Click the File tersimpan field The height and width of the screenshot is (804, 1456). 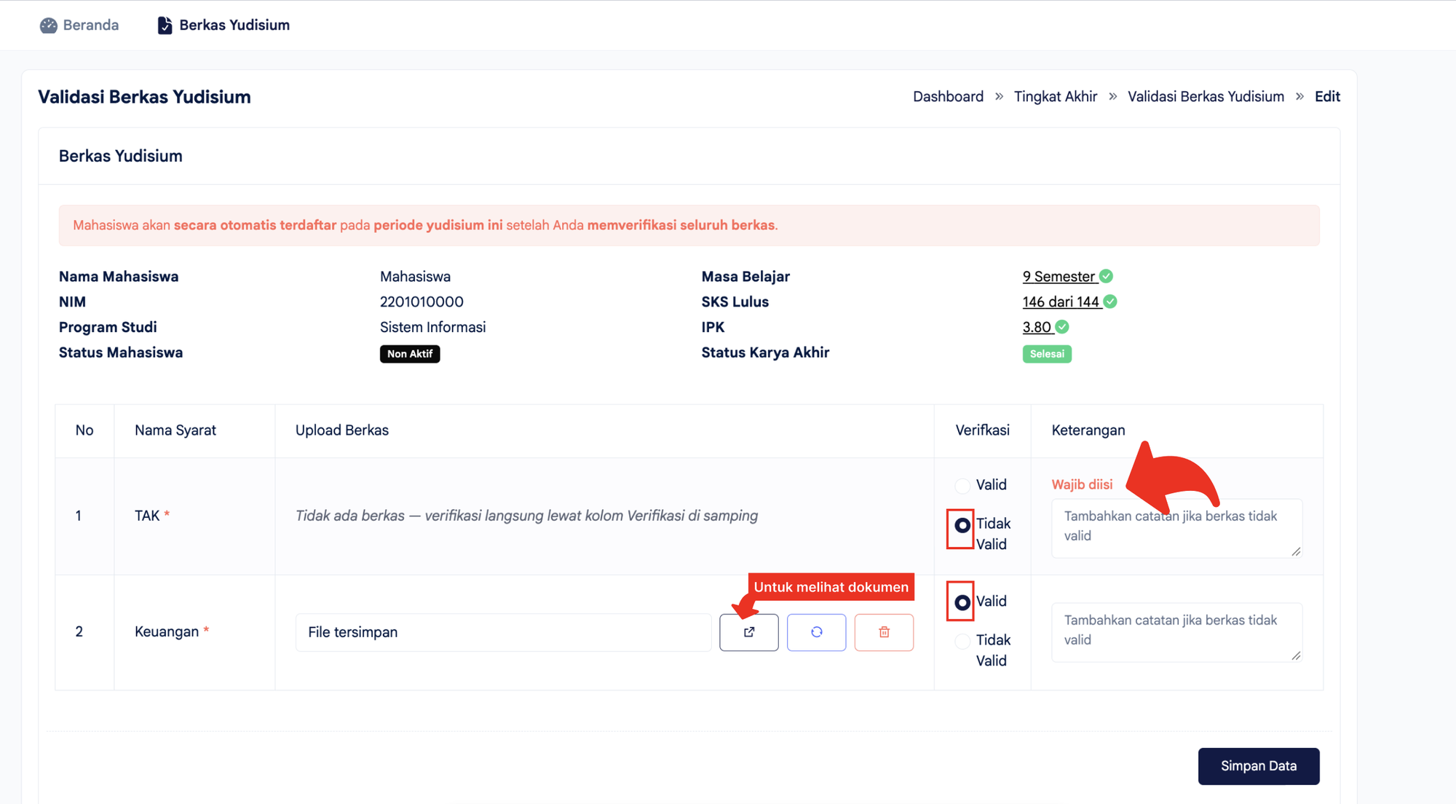coord(503,632)
